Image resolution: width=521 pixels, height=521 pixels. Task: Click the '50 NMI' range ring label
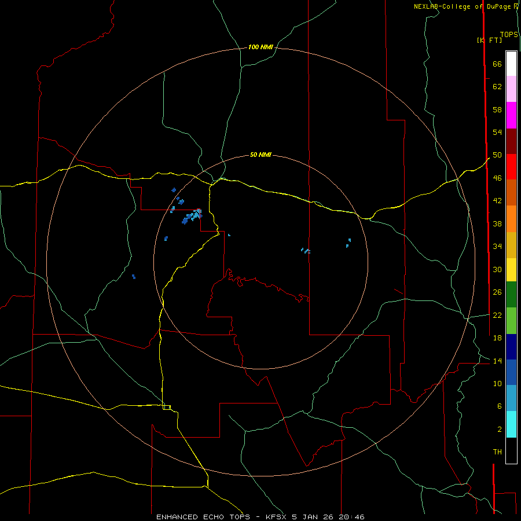260,155
